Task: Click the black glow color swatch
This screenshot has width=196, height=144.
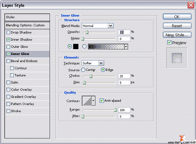Action: point(76,46)
